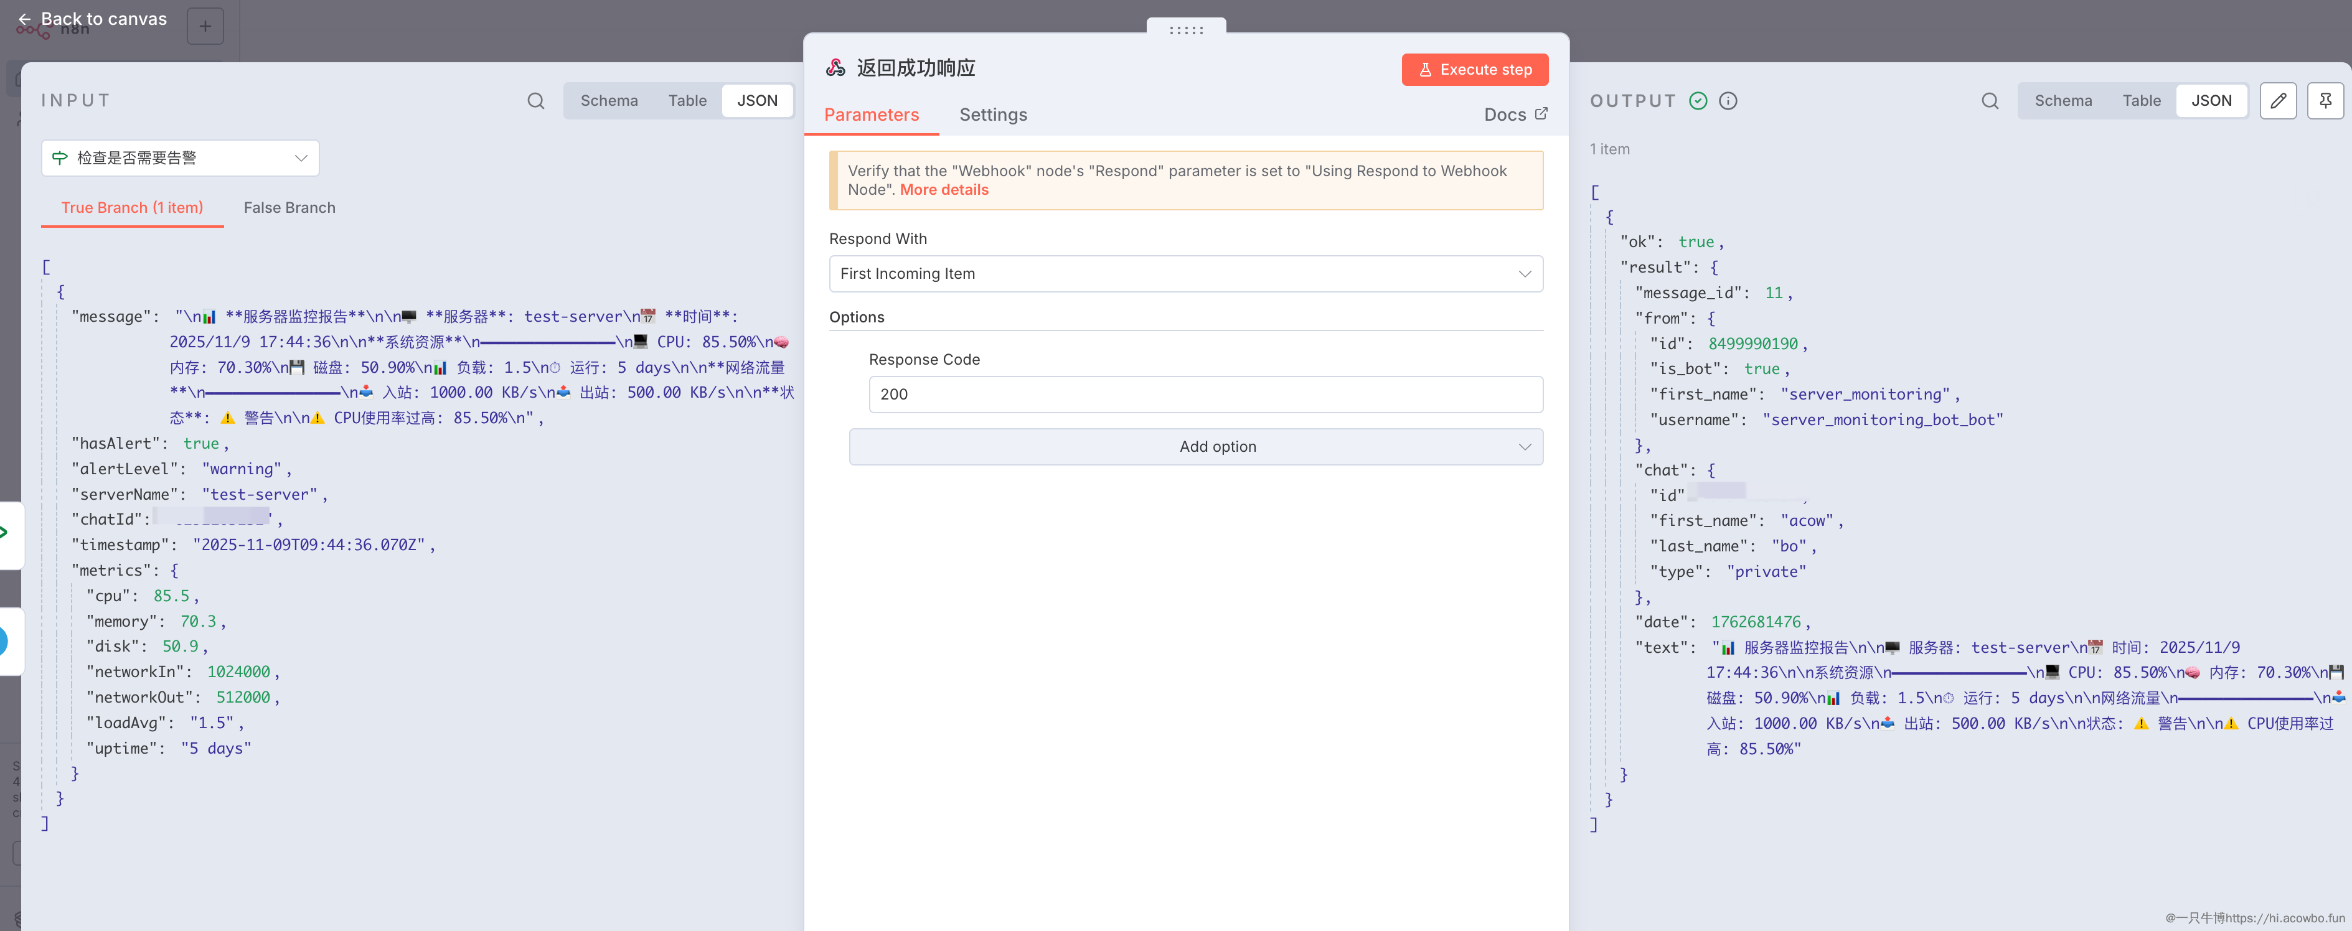Click the OUTPUT info circle icon
Screen dimensions: 2352x931
1728,100
